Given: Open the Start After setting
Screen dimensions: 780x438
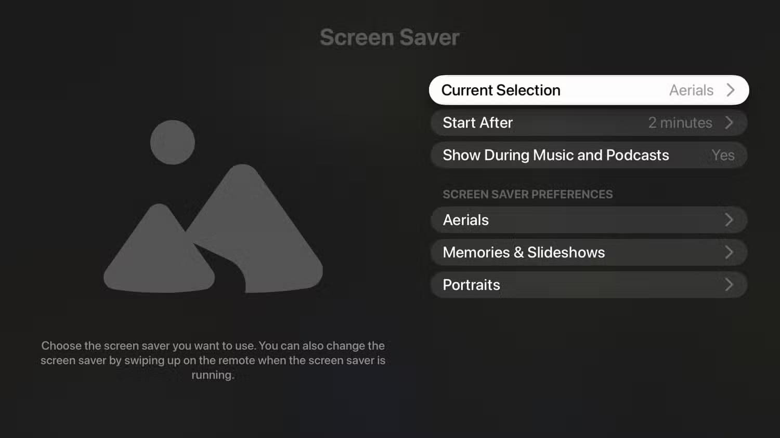Looking at the screenshot, I should (x=589, y=123).
